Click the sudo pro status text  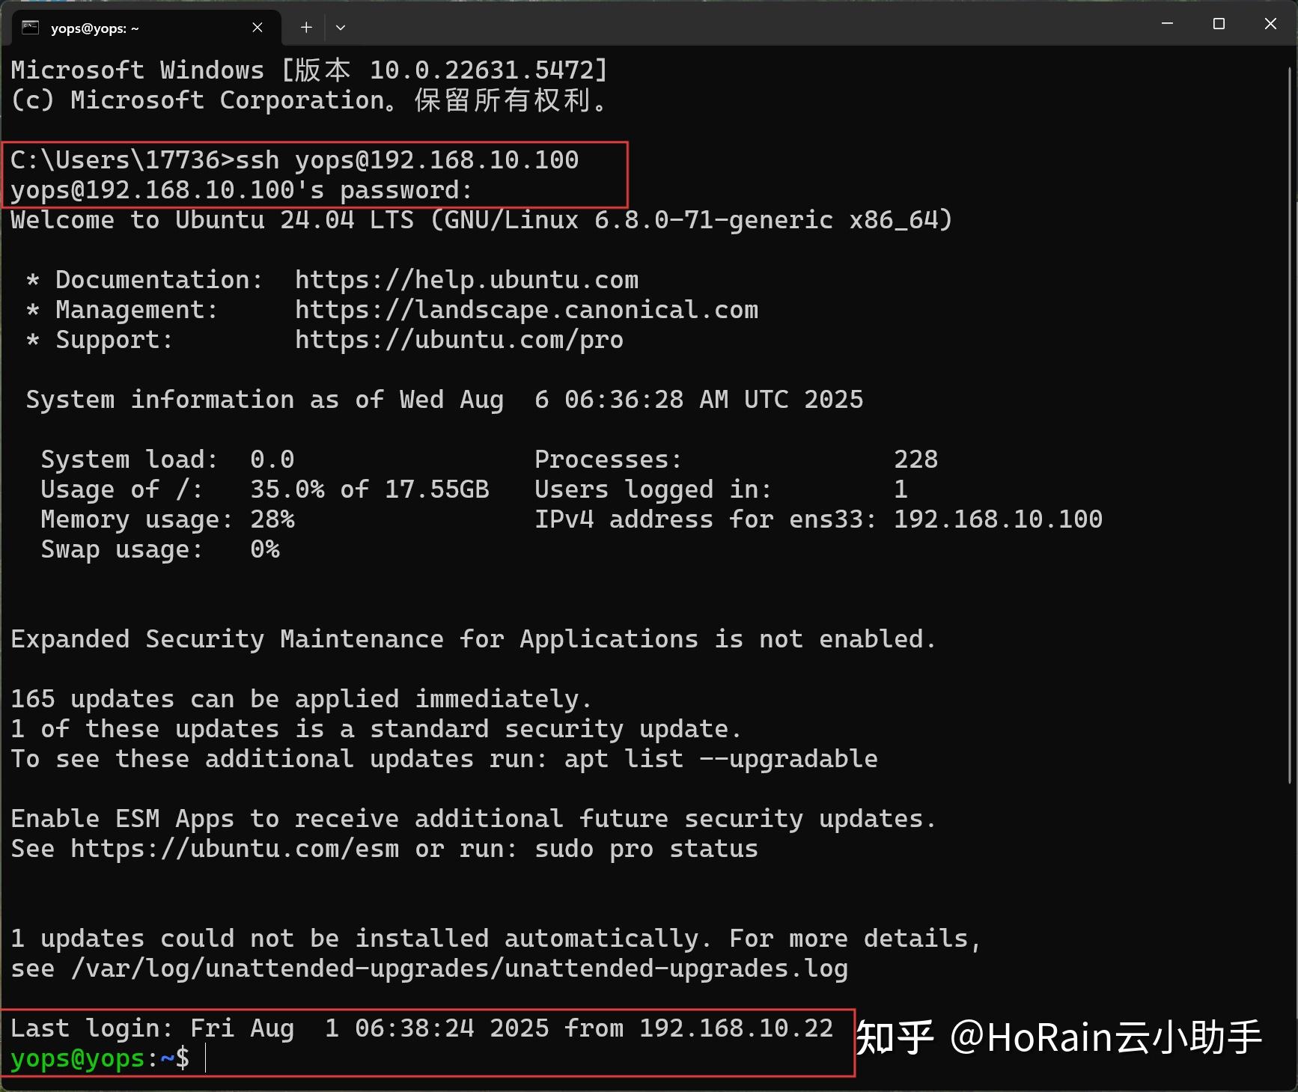tap(647, 849)
